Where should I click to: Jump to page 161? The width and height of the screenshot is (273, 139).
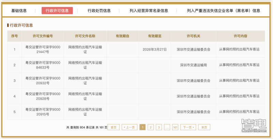coord(175,127)
